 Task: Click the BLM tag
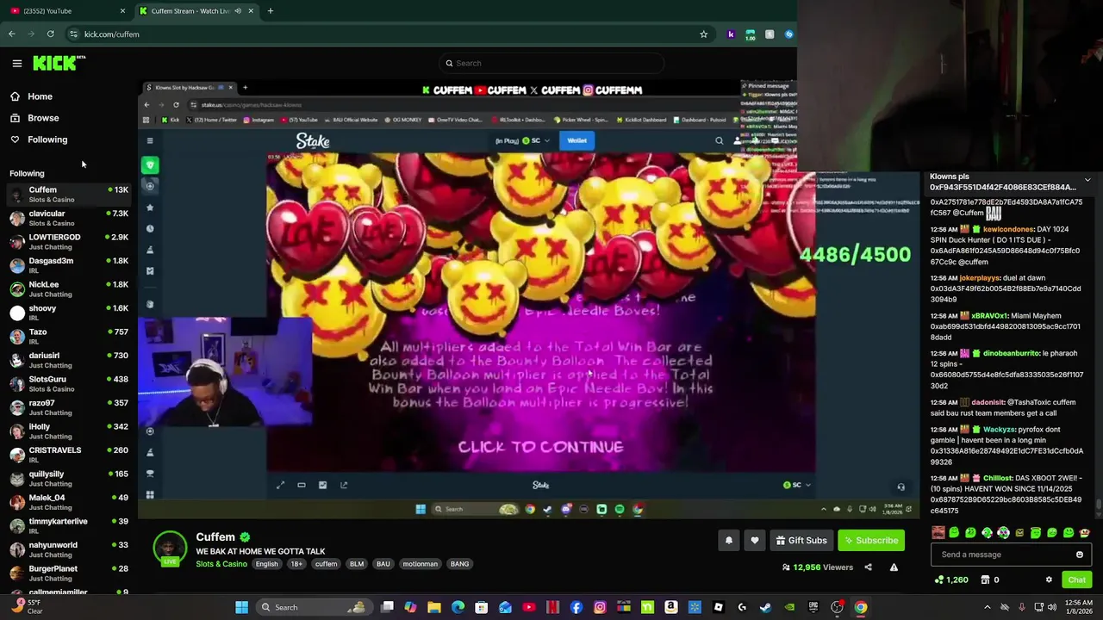coord(357,564)
